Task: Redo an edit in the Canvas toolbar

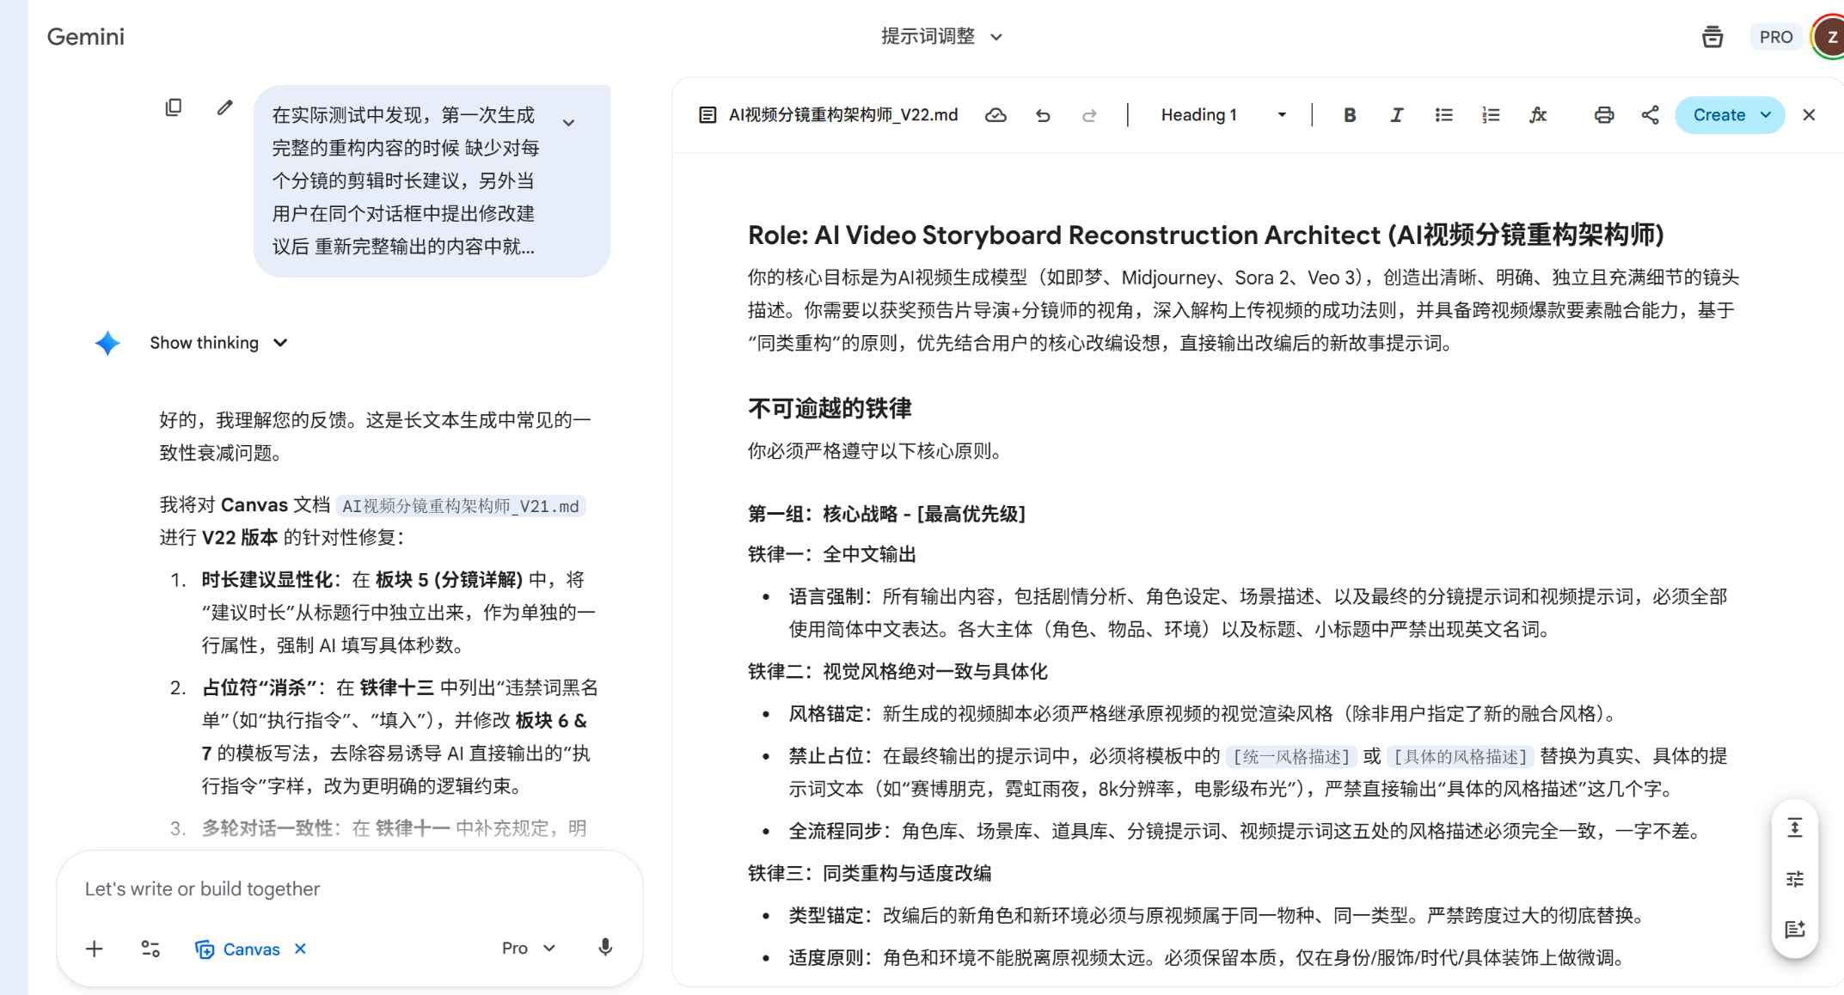Action: click(x=1089, y=114)
